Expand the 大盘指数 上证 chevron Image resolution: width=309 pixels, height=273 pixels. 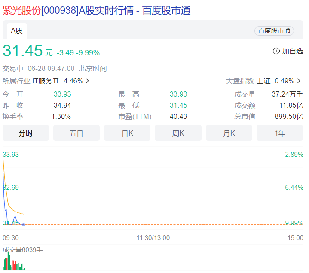299,81
